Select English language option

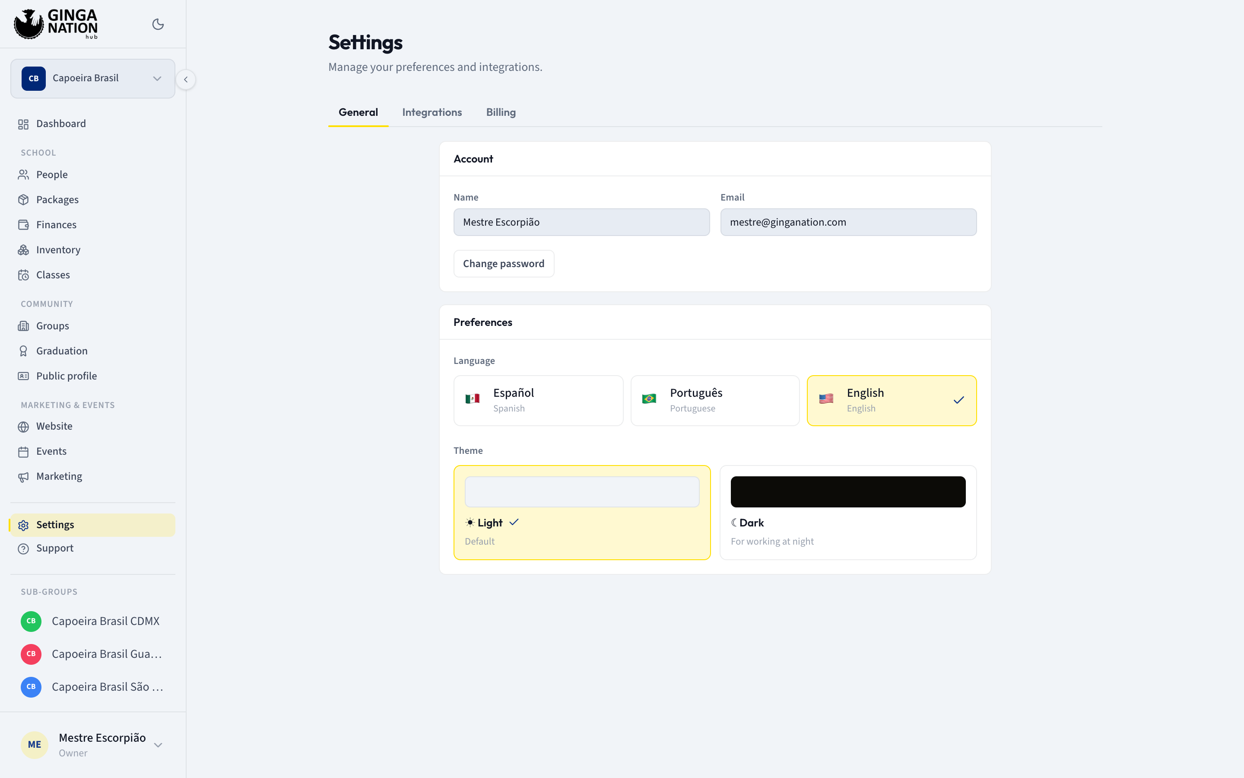pos(892,400)
